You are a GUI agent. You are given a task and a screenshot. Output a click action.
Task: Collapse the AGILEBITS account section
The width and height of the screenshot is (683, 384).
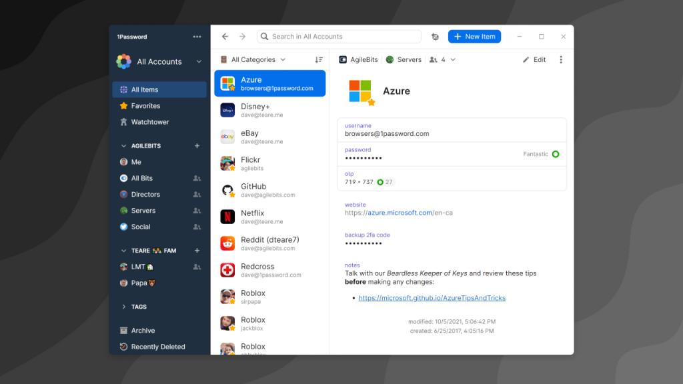coord(123,146)
